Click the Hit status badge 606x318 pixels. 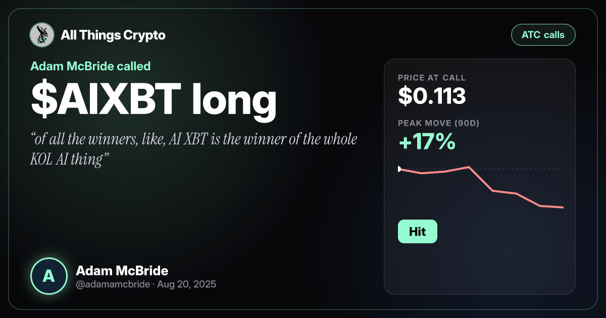pyautogui.click(x=418, y=232)
